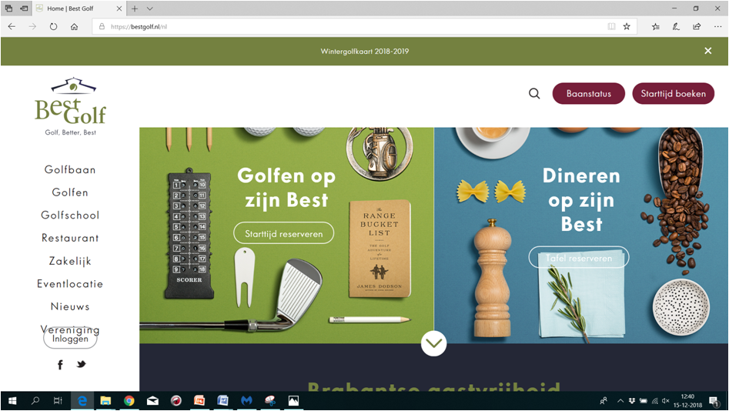Click the scroll-down chevron circle
Screen dimensions: 729x411
pyautogui.click(x=433, y=343)
